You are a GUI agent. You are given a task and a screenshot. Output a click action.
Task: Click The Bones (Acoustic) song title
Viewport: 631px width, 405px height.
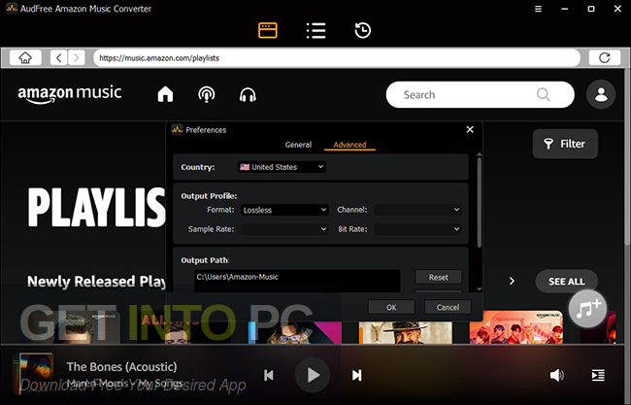[x=121, y=367]
